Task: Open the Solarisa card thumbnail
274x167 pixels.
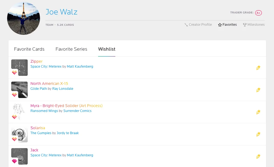Action: pos(19,134)
